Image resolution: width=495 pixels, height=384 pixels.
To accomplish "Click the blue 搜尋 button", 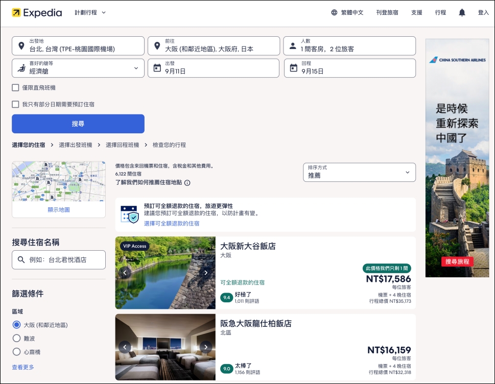I will point(78,124).
